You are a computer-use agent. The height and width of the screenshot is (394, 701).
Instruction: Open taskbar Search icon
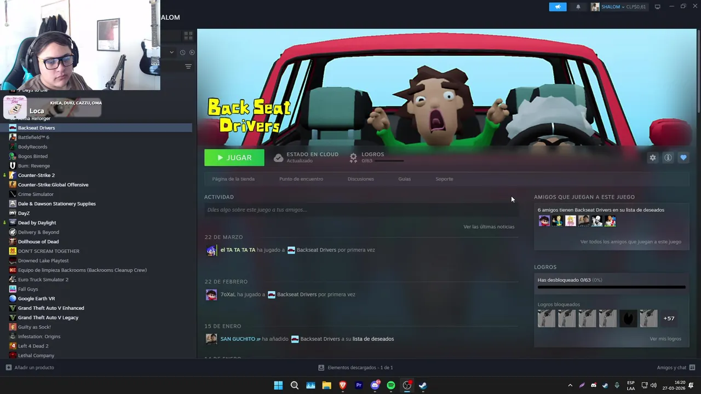tap(294, 385)
